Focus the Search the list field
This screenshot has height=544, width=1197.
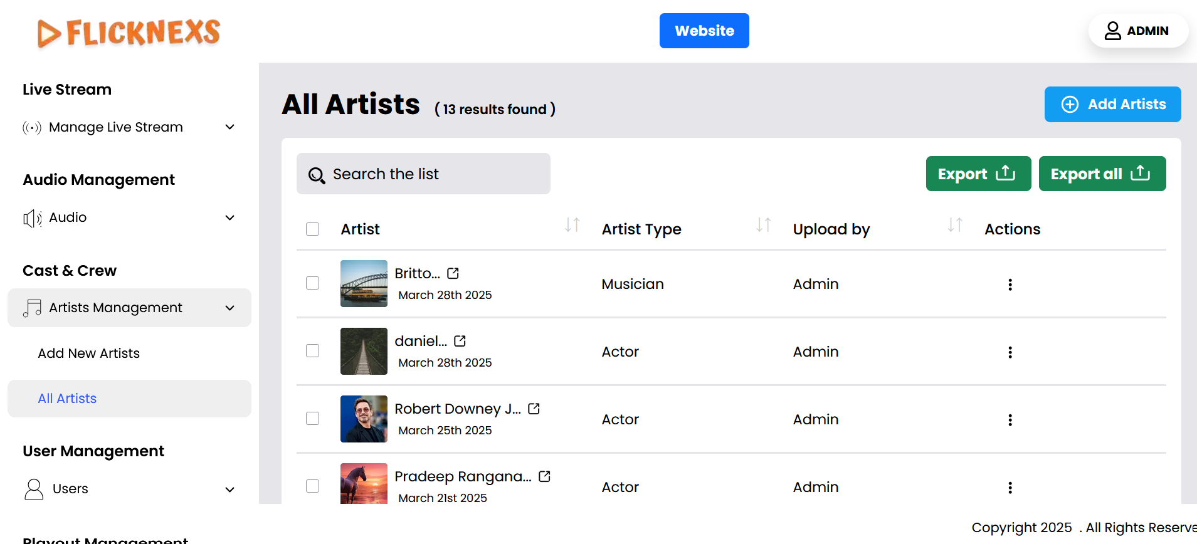pos(423,174)
